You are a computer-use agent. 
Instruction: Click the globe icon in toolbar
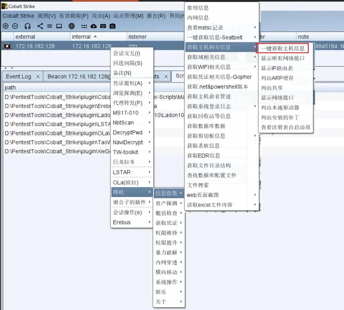point(72,26)
